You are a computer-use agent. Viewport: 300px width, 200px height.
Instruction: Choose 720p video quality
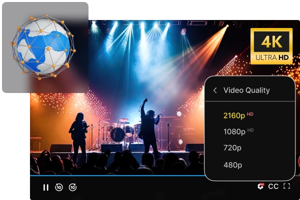[232, 148]
